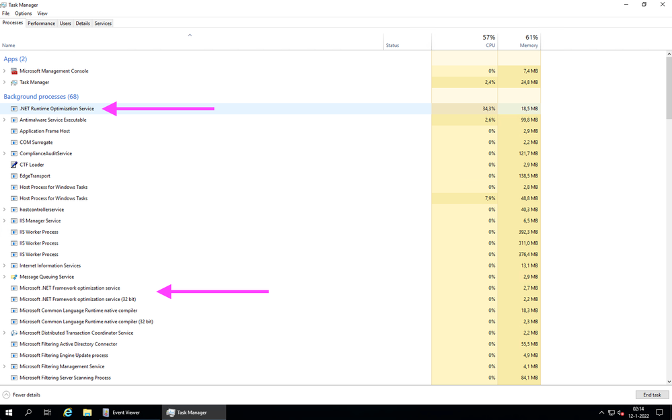Click the COM Surrogate process icon
672x420 pixels.
14,142
